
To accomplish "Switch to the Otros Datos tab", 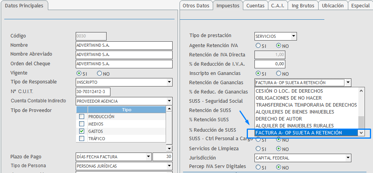I will pos(196,6).
